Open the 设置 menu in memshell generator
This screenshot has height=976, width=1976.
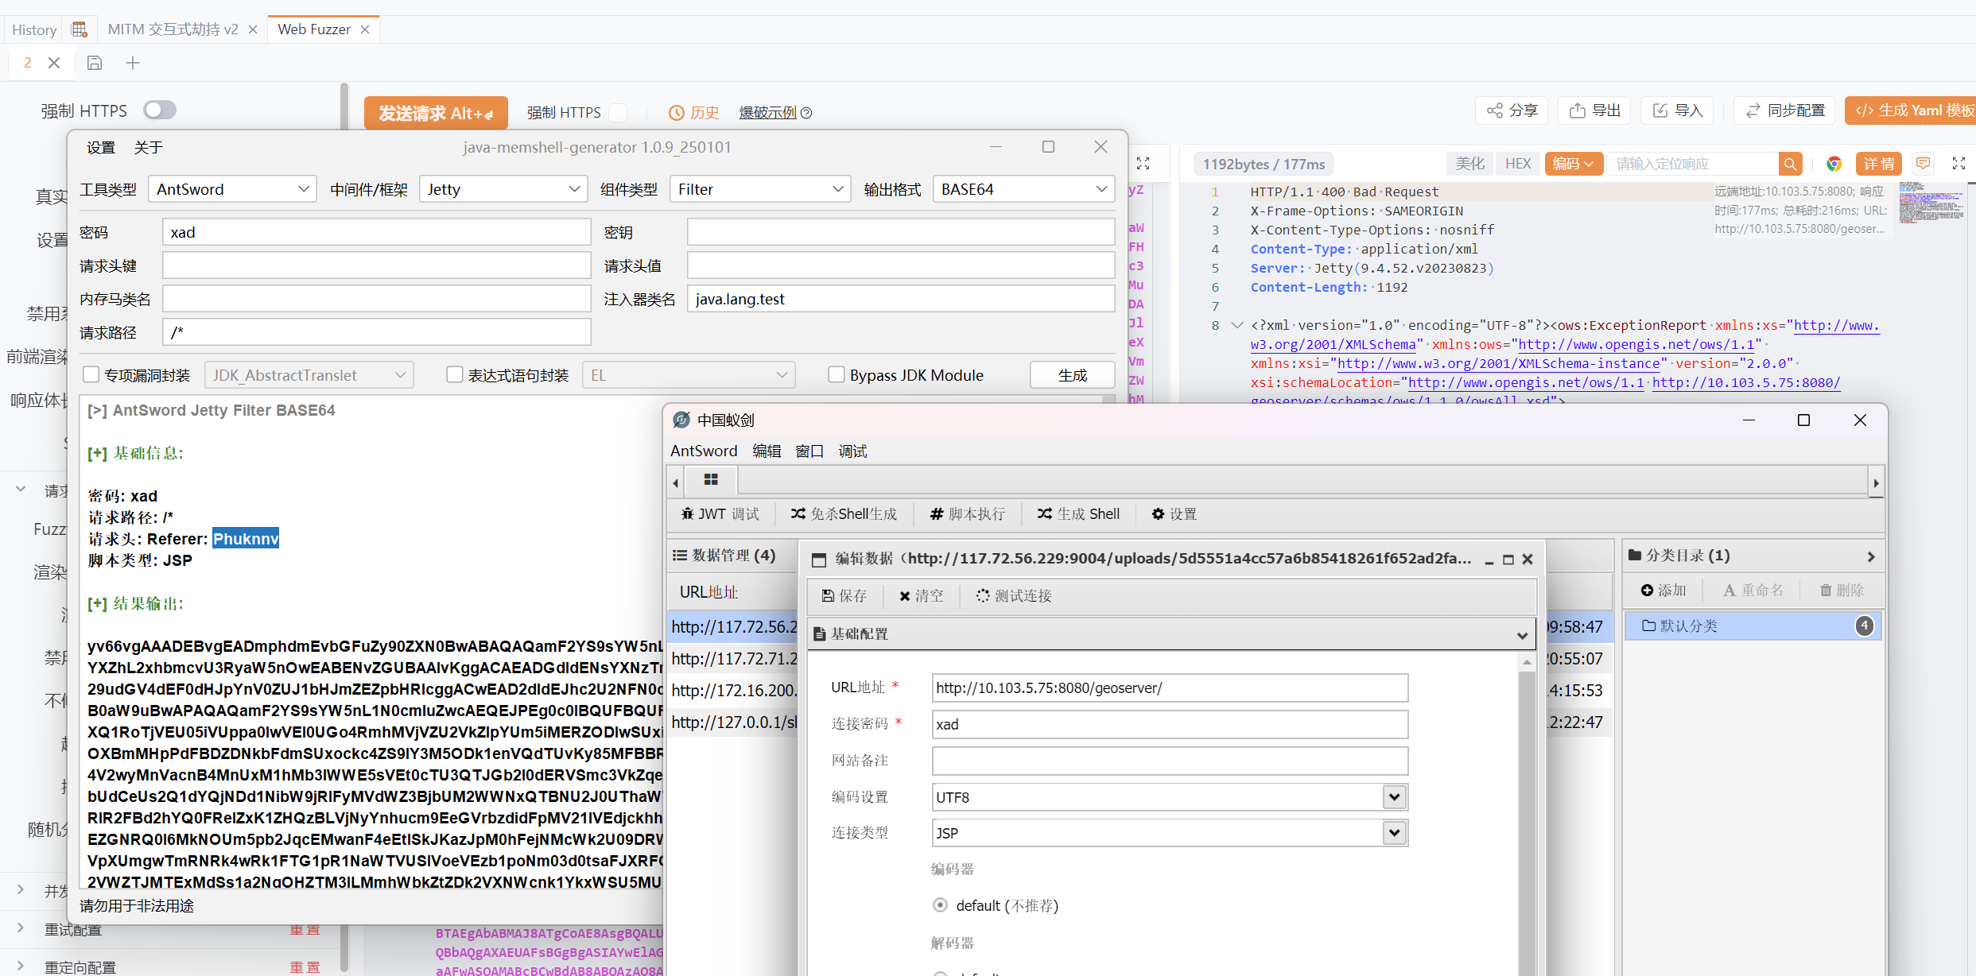click(x=101, y=148)
